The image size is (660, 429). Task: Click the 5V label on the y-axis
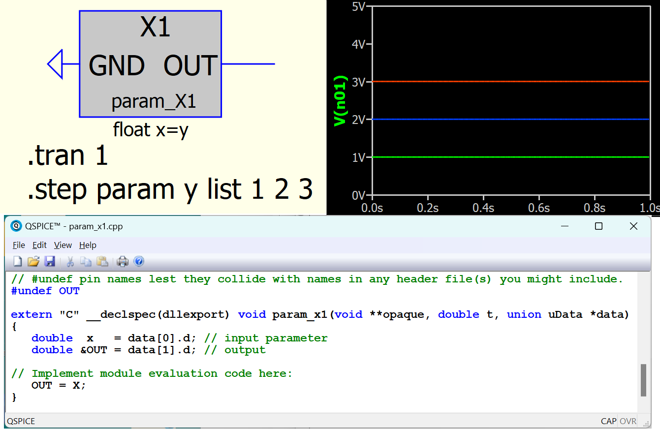[358, 6]
